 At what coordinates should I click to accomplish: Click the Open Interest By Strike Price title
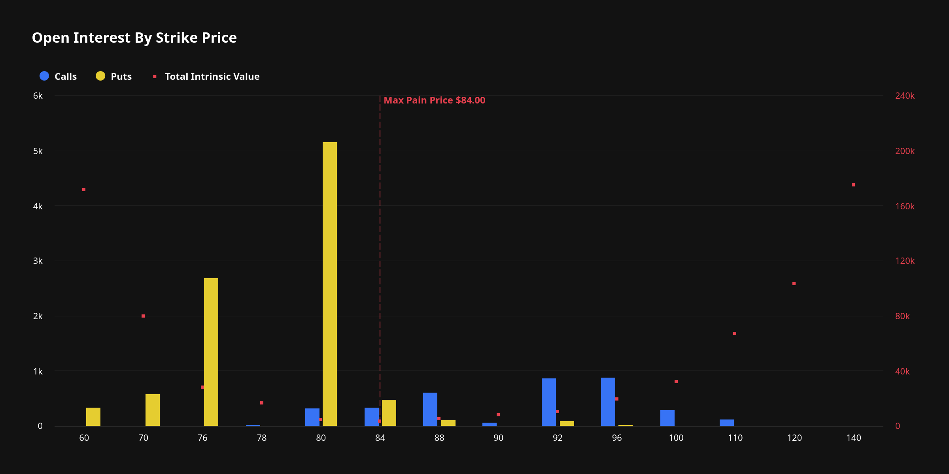pyautogui.click(x=134, y=38)
